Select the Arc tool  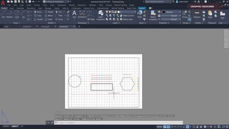(24, 14)
